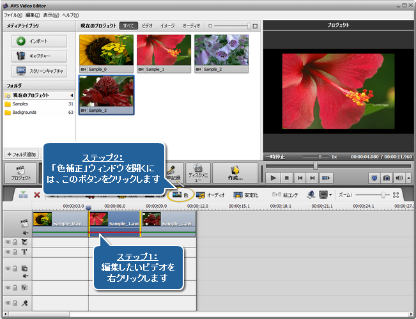Click the 絵コンテ storyboard view button

pyautogui.click(x=285, y=194)
